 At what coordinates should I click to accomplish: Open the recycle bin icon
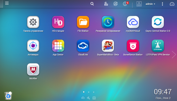pyautogui.click(x=8, y=96)
